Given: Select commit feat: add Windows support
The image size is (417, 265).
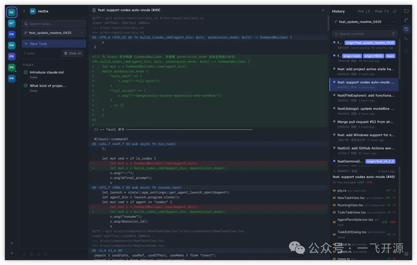Looking at the screenshot, I should click(x=364, y=137).
